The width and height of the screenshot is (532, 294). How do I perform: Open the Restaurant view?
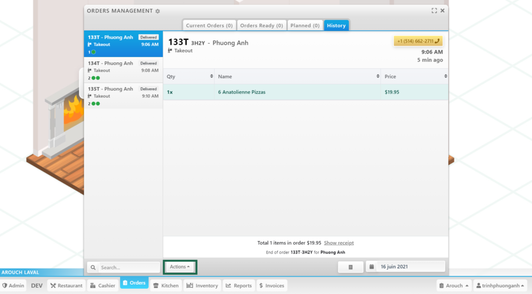click(66, 286)
